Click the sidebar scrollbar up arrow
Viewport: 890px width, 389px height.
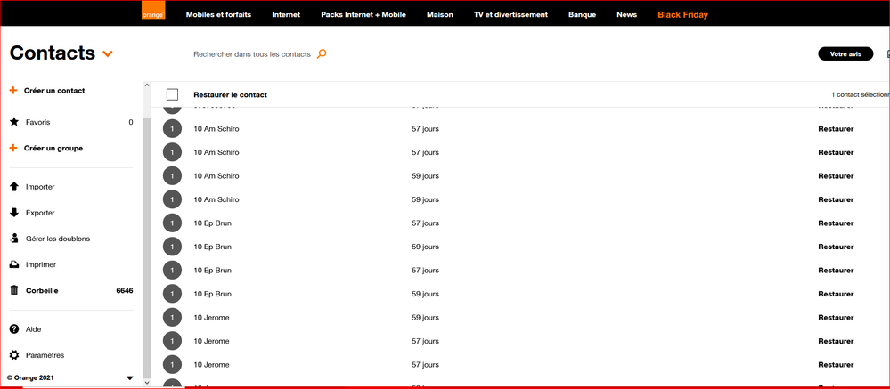click(x=147, y=85)
